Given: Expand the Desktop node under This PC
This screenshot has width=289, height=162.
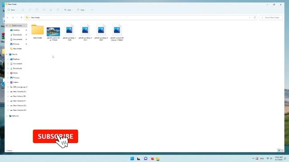Looking at the screenshot, I should click(8, 59).
